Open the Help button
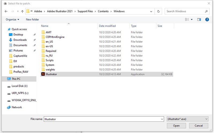 pyautogui.click(x=207, y=19)
